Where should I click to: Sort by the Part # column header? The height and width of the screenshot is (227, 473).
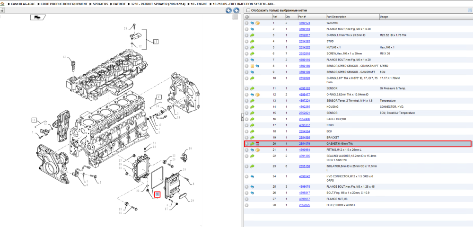click(x=312, y=17)
